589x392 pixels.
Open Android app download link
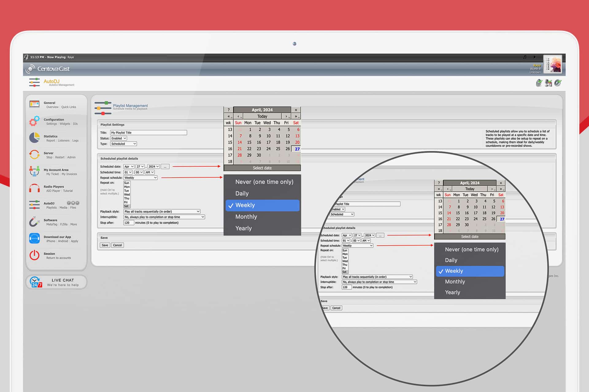(x=63, y=241)
